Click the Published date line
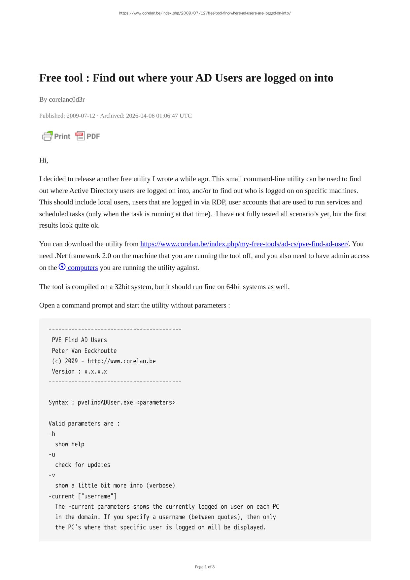 tap(115, 116)
